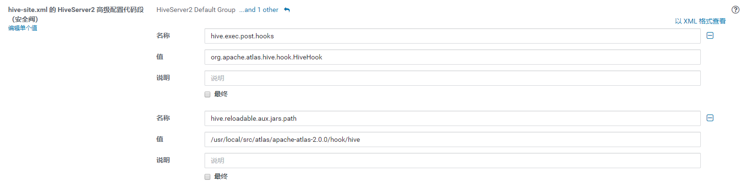Screen dimensions: 747x195
Task: Remove the hive.exec.post.hooks entry via minus icon
Action: pyautogui.click(x=710, y=35)
